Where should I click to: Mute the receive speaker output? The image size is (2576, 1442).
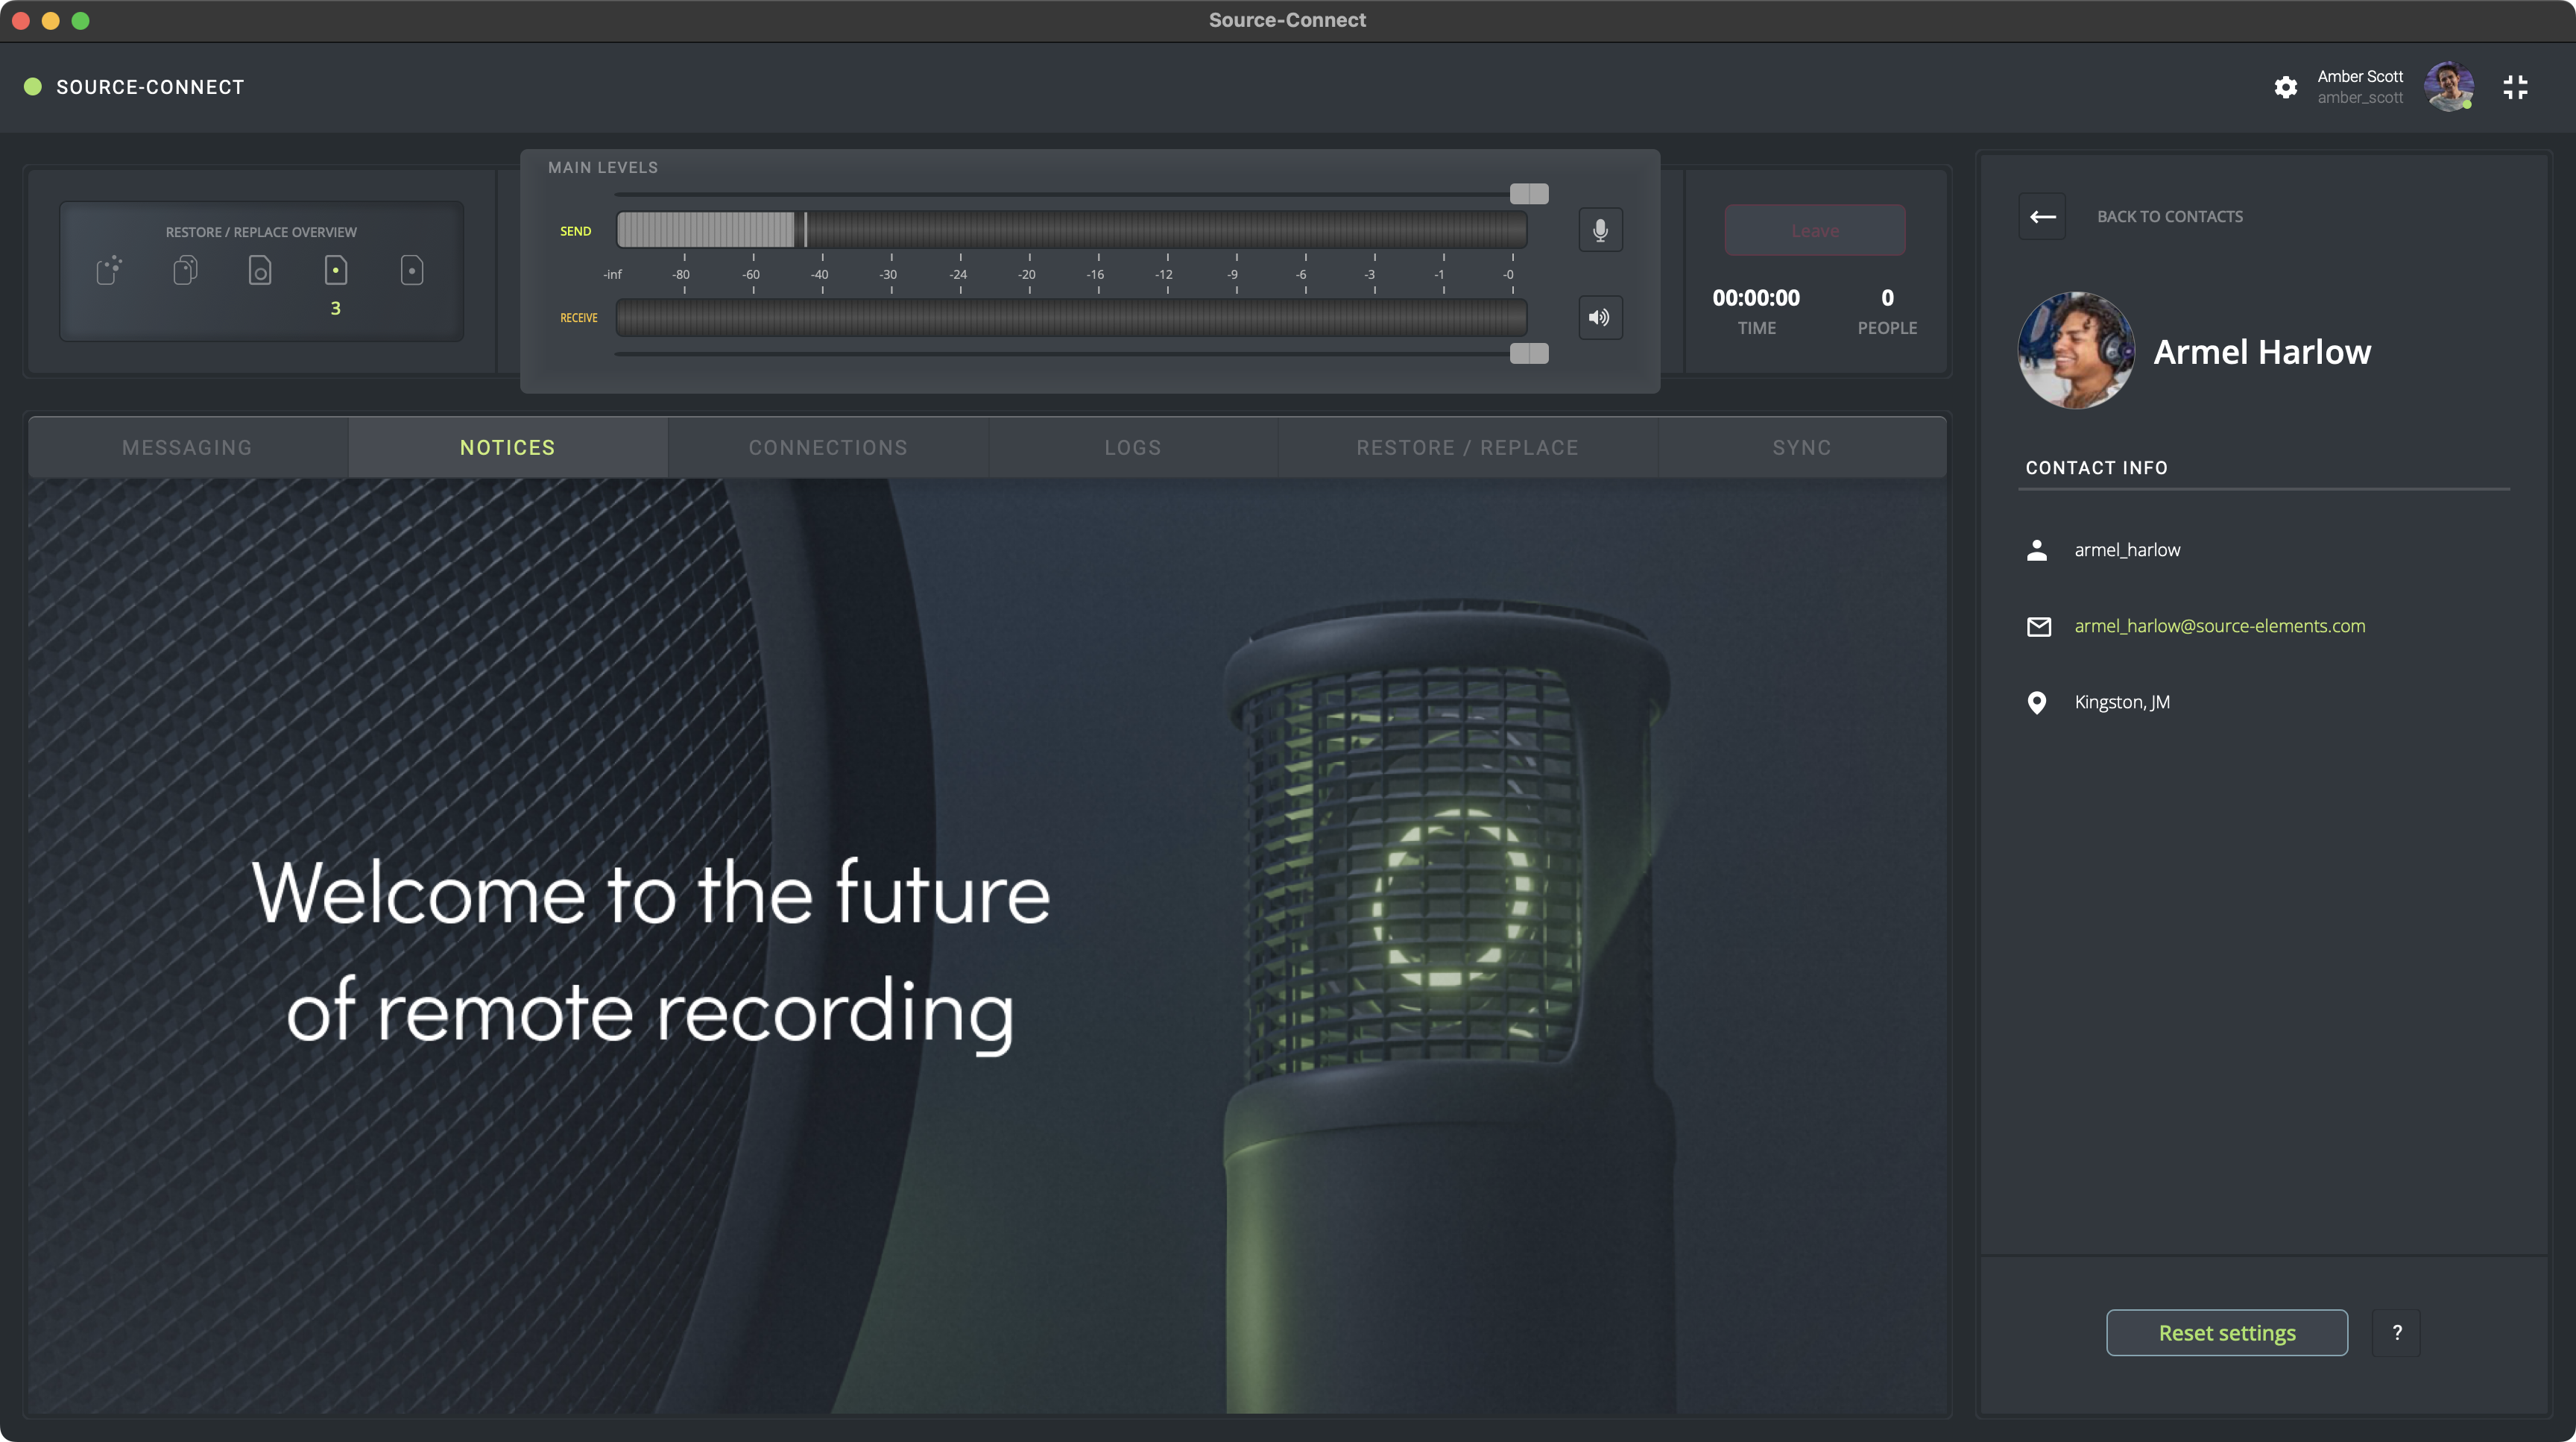pos(1600,317)
